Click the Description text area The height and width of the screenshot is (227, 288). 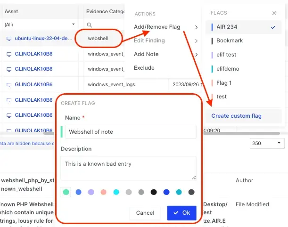point(128,168)
